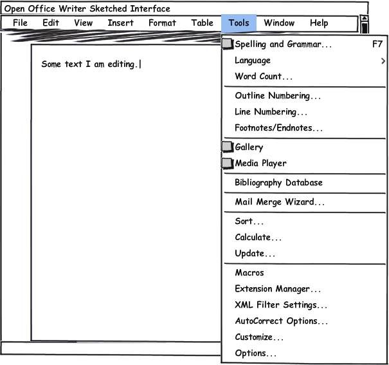Choose Line Numbering... item

[304, 112]
